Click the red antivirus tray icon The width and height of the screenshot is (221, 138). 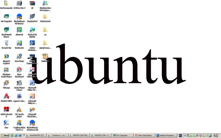201,136
